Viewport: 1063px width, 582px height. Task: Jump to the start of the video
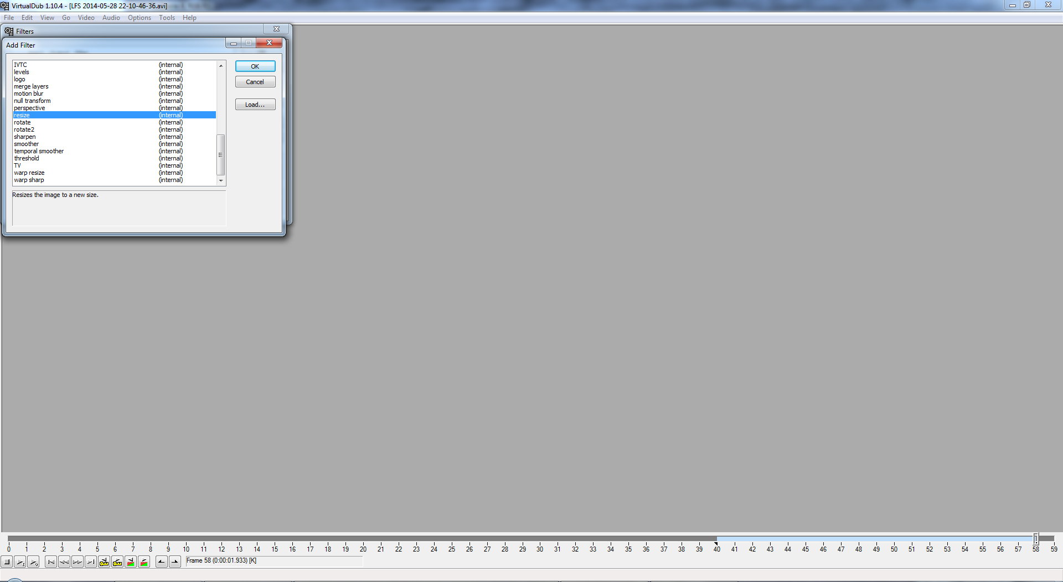click(x=51, y=562)
